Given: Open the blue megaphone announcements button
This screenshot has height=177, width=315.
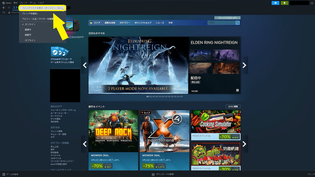Looking at the screenshot, I should [x=275, y=3].
